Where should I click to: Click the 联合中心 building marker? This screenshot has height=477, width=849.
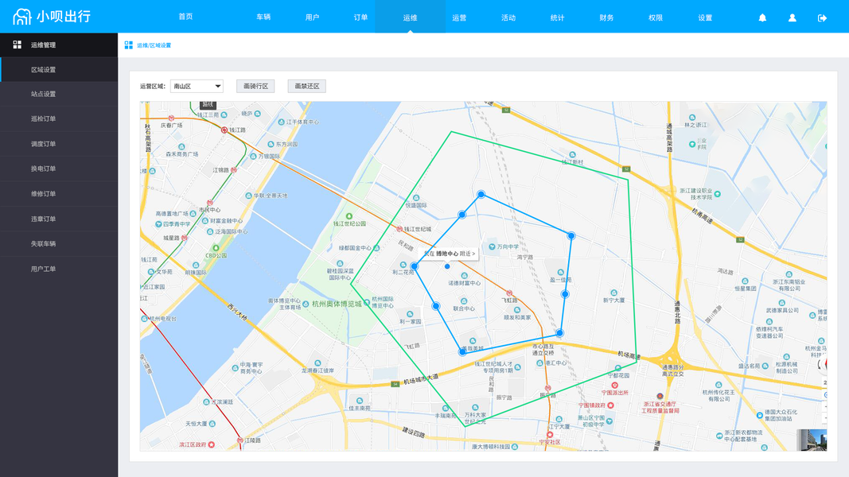click(x=464, y=301)
